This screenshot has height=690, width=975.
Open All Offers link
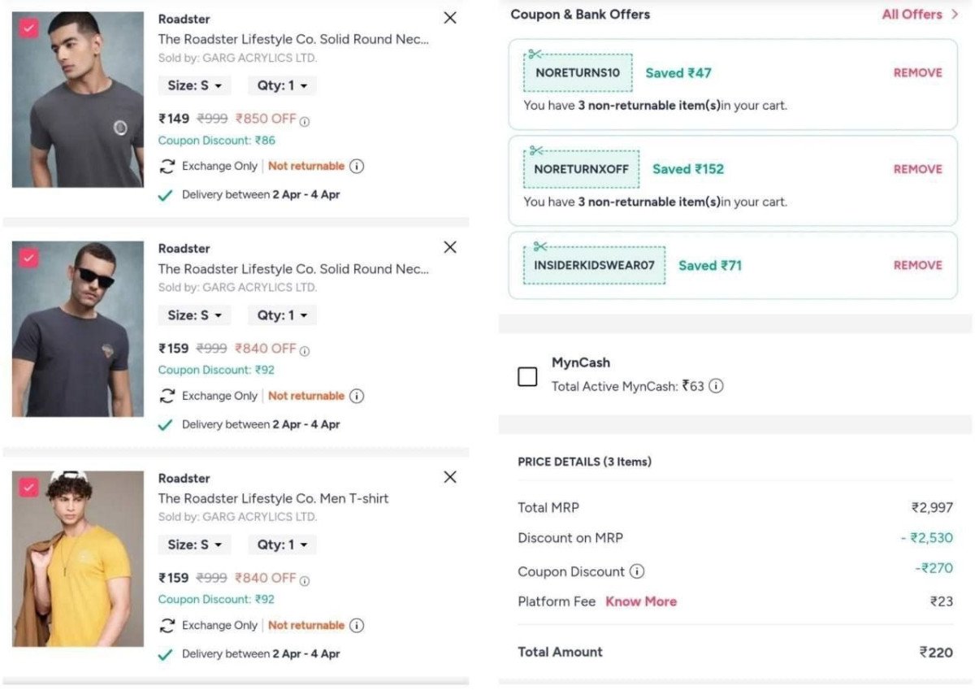coord(920,15)
